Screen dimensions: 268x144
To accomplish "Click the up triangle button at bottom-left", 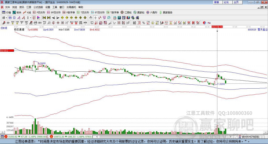I will (2, 133).
